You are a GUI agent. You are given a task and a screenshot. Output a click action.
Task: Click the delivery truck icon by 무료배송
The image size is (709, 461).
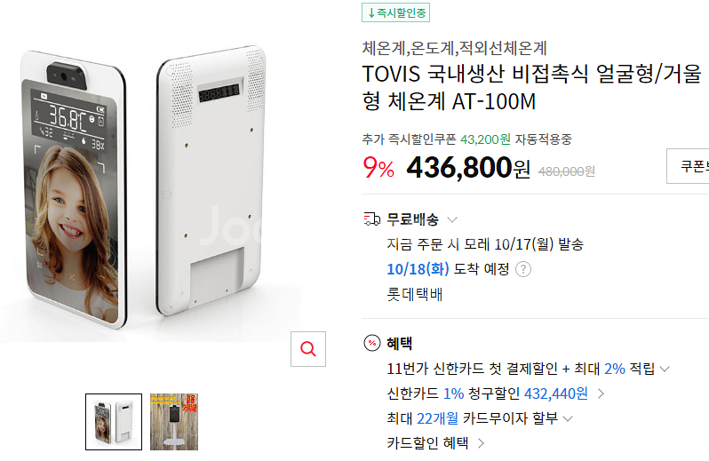[372, 219]
